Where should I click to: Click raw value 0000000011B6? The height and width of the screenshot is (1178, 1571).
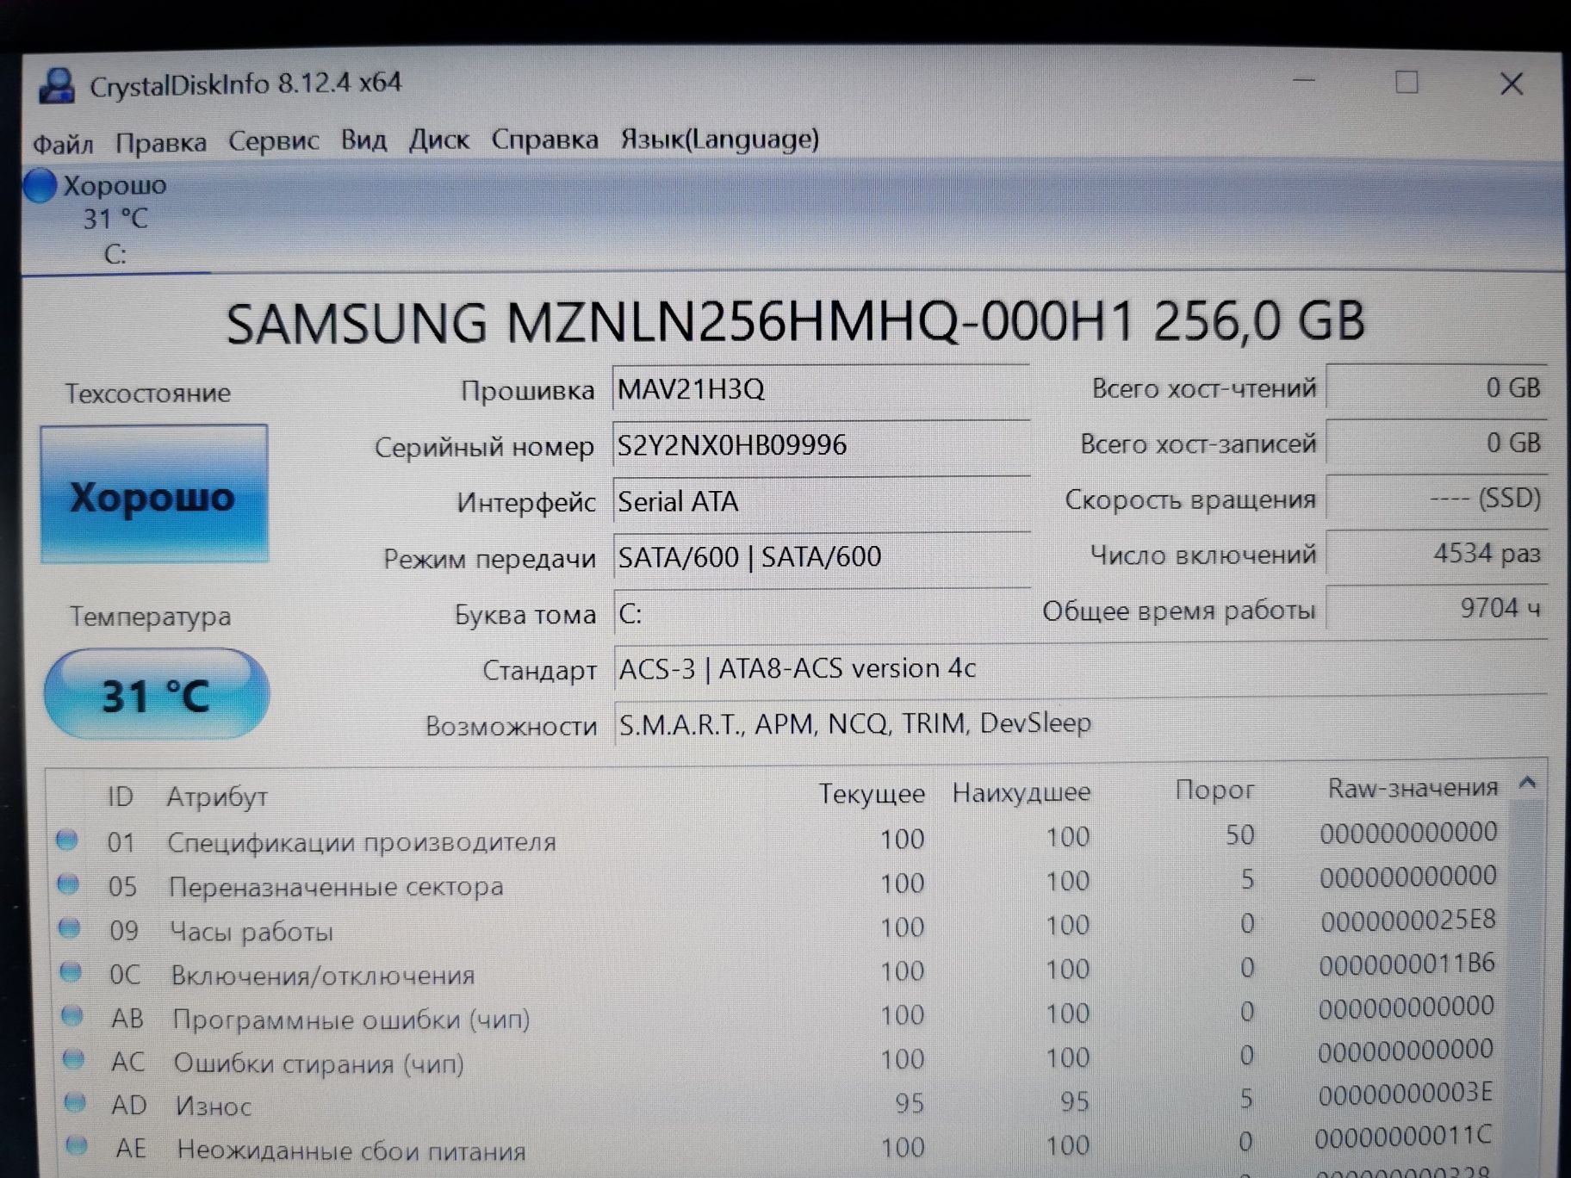[x=1406, y=964]
